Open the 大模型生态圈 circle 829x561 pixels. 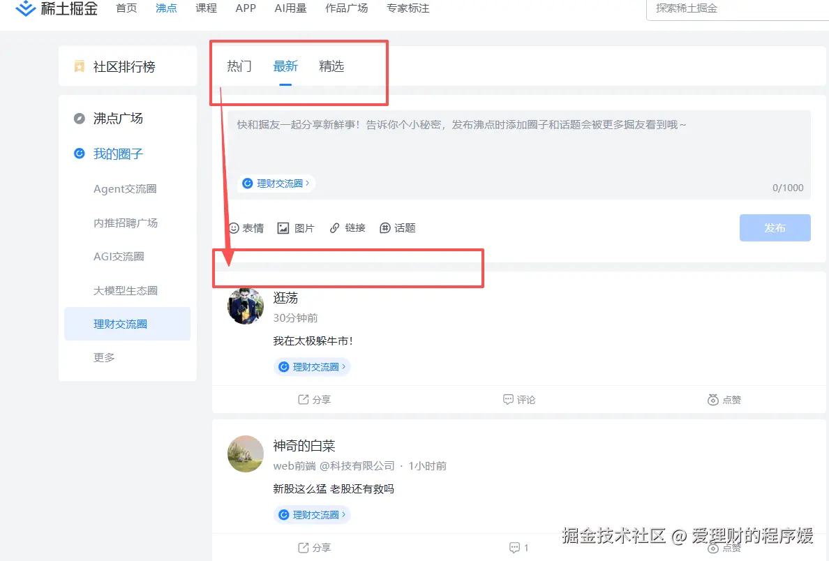click(126, 290)
